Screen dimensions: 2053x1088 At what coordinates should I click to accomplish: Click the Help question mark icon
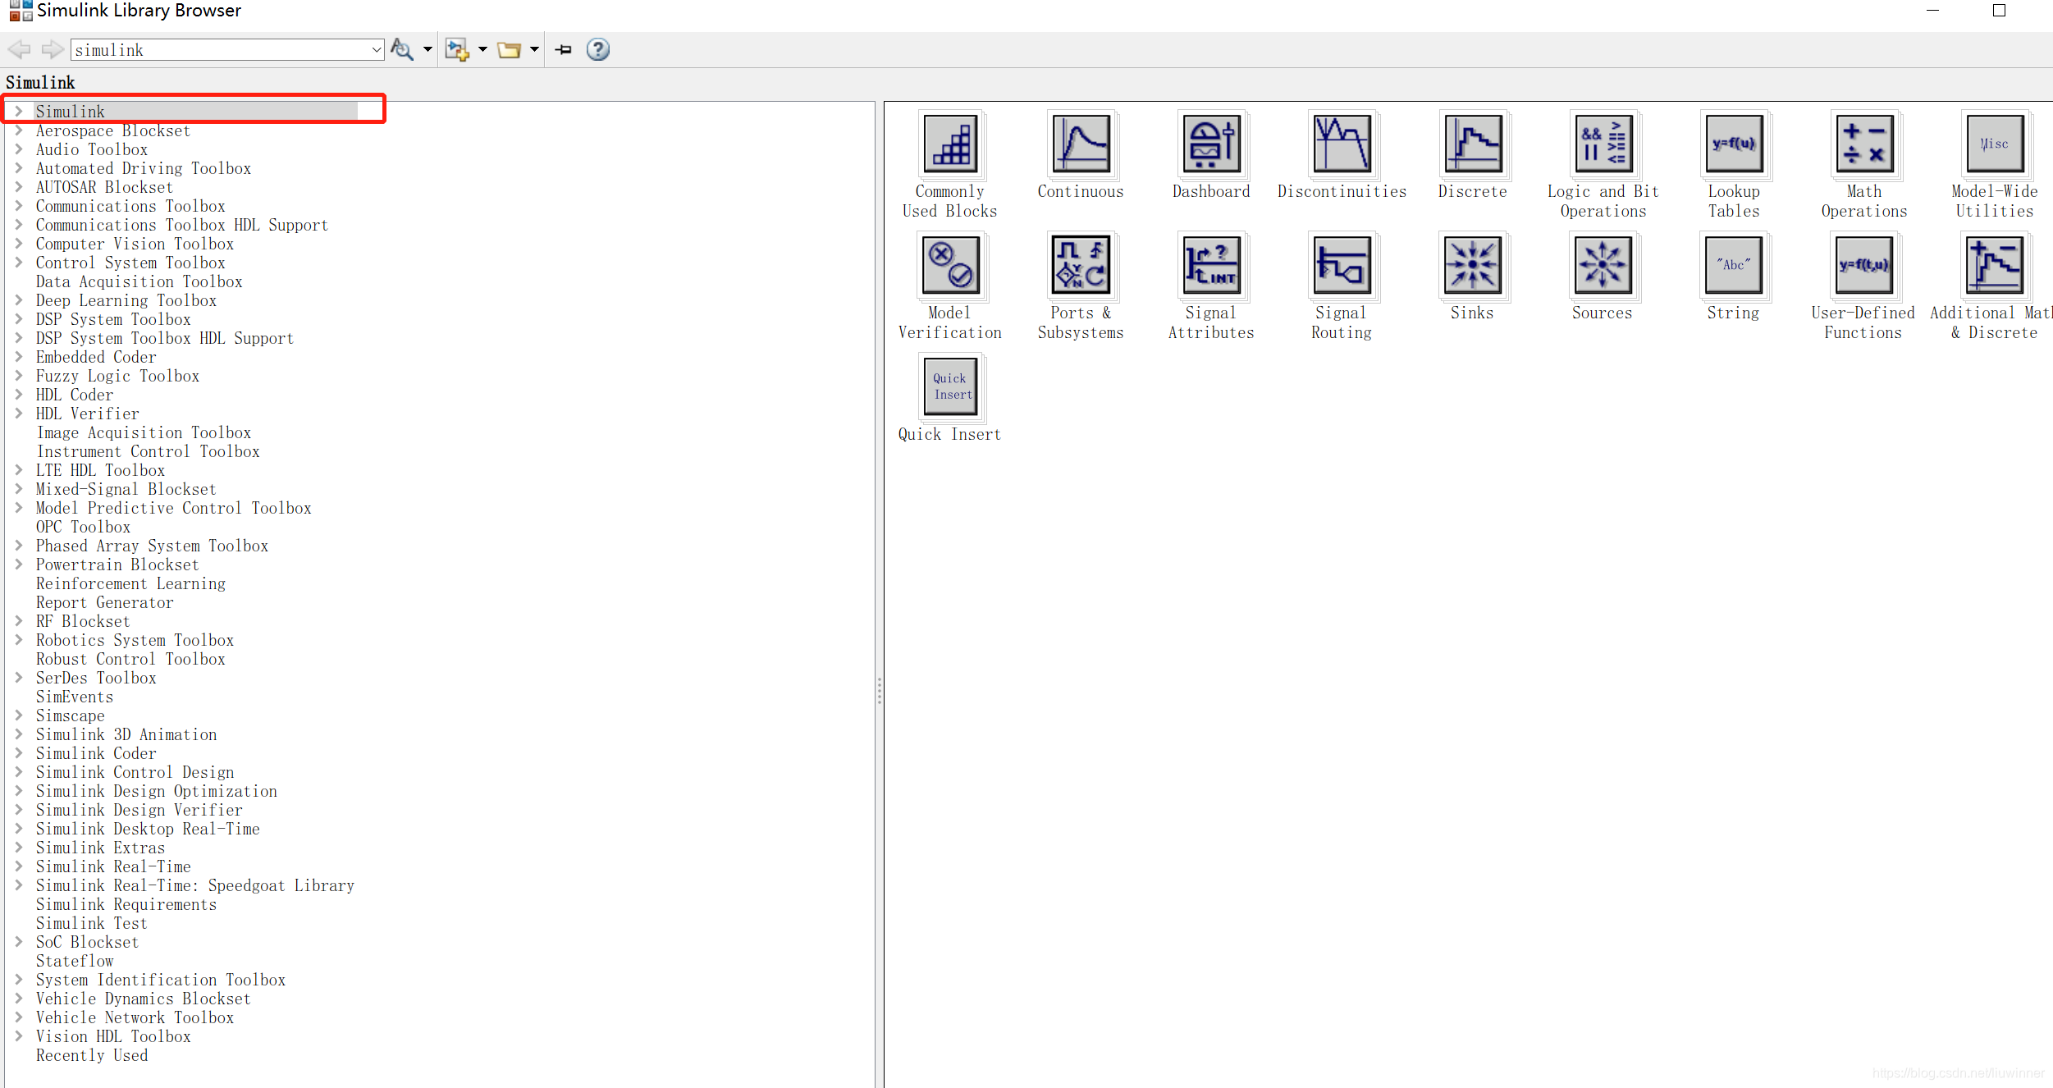598,50
